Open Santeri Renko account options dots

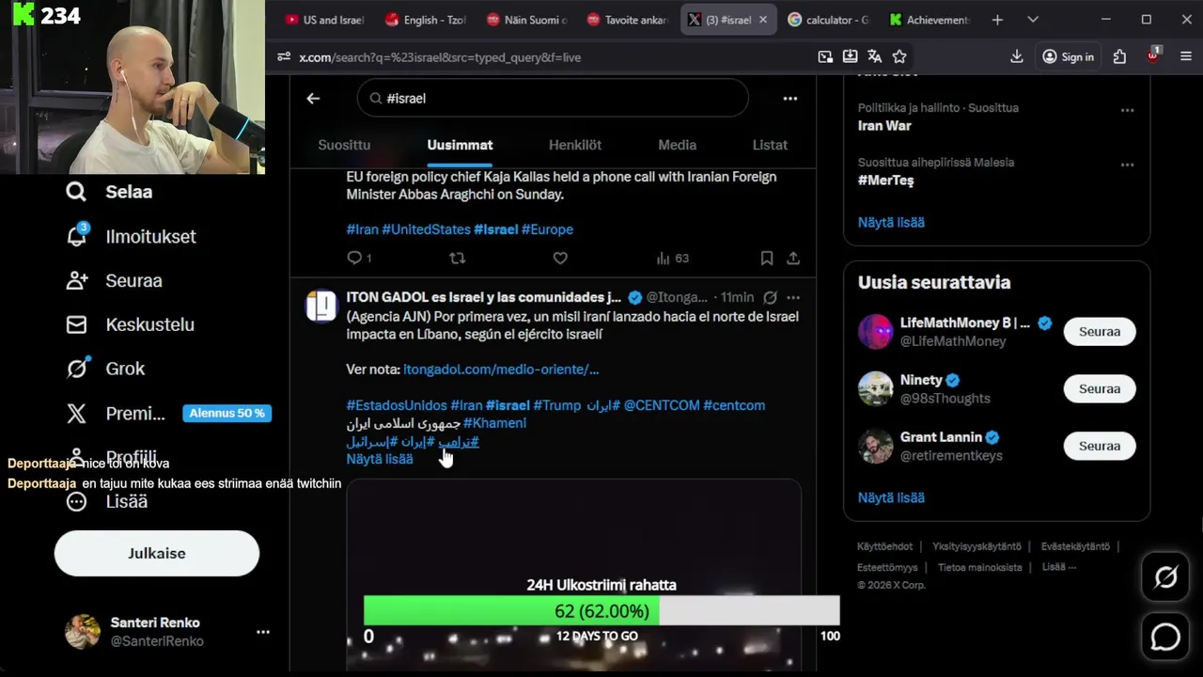click(263, 632)
